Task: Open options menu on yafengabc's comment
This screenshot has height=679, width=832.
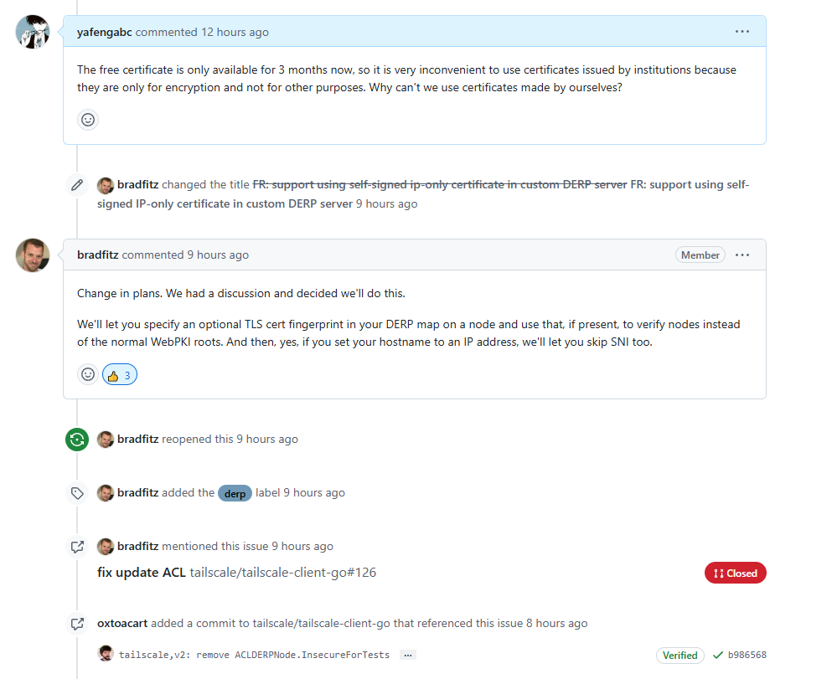Action: click(742, 32)
